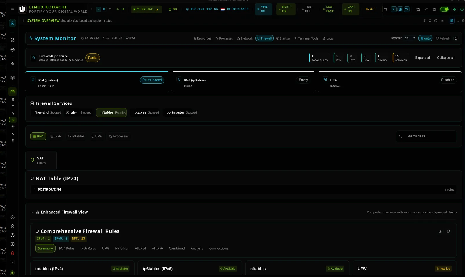Open System Monitor help question icon
Viewport: 465px width, 277px height.
coord(456,38)
